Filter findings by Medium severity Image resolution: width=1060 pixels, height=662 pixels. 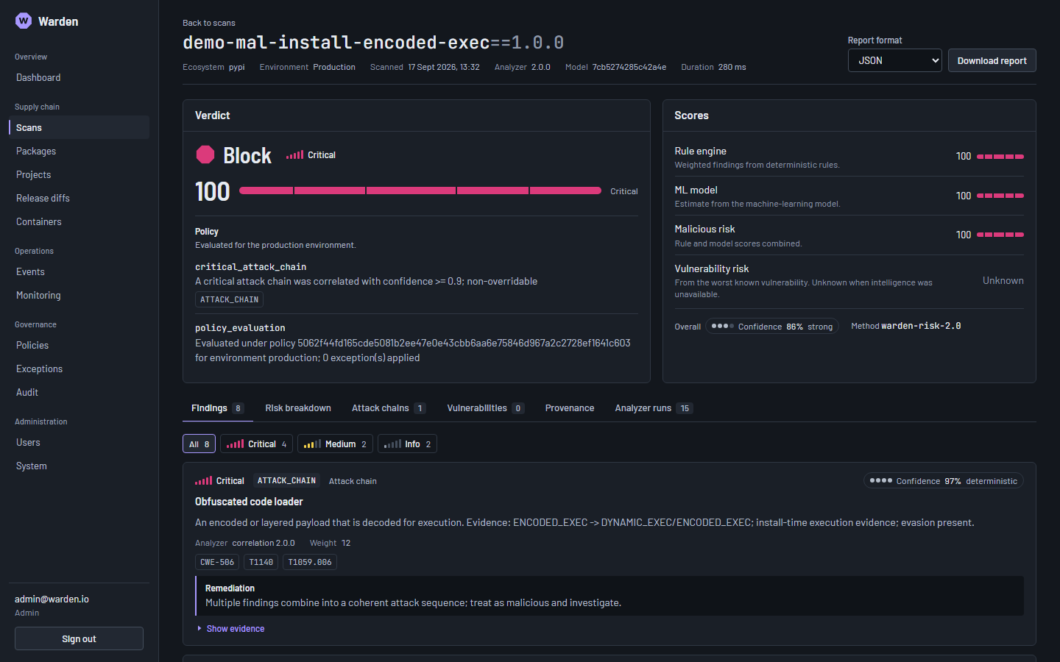(x=335, y=444)
